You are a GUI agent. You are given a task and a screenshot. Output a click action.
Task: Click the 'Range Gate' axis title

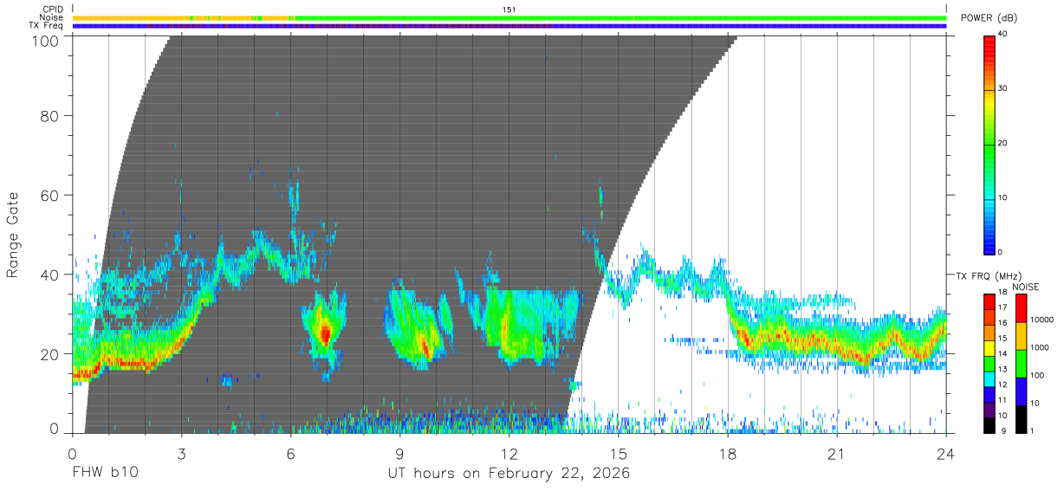tap(13, 235)
